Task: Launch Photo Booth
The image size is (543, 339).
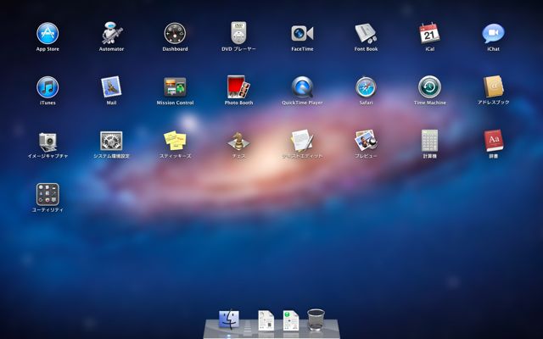Action: click(x=238, y=86)
